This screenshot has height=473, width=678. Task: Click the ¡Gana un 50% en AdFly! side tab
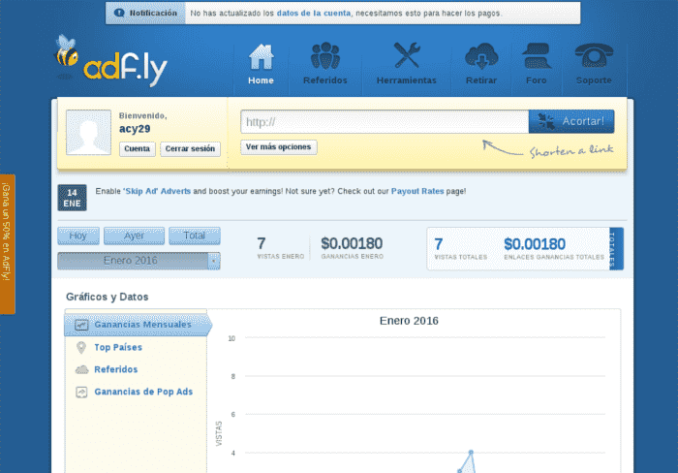tap(8, 244)
